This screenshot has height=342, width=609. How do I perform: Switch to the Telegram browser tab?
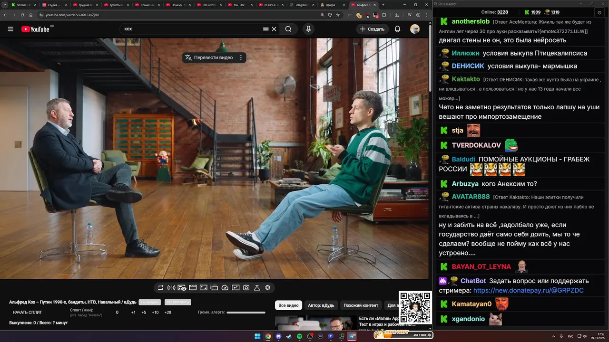[x=303, y=5]
